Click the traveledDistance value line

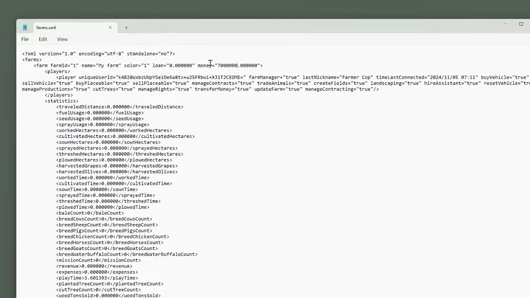(119, 107)
